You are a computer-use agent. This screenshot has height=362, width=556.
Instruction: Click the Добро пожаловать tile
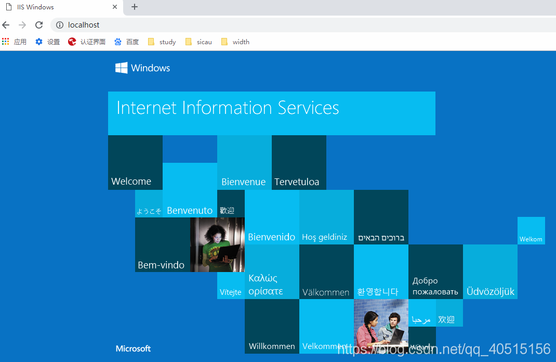click(x=436, y=272)
